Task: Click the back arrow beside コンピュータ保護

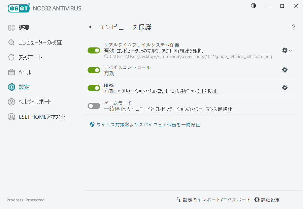Action: tap(90, 27)
